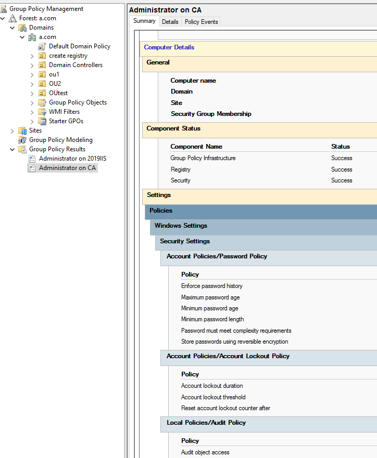Click the Group Policy Infrastructure row text
Screen dimensions: 377x458
[x=203, y=158]
